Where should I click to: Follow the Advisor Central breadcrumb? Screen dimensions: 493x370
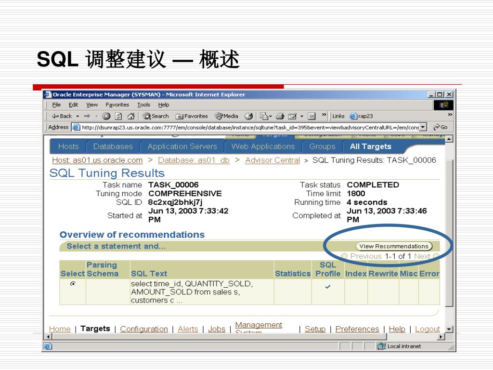coord(272,160)
